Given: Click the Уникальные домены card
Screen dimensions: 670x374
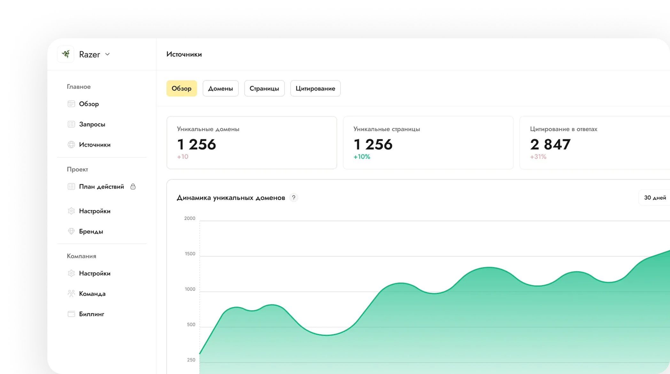Looking at the screenshot, I should pyautogui.click(x=252, y=143).
